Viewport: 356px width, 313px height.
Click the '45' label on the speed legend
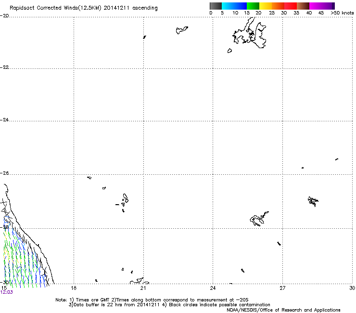click(x=321, y=13)
